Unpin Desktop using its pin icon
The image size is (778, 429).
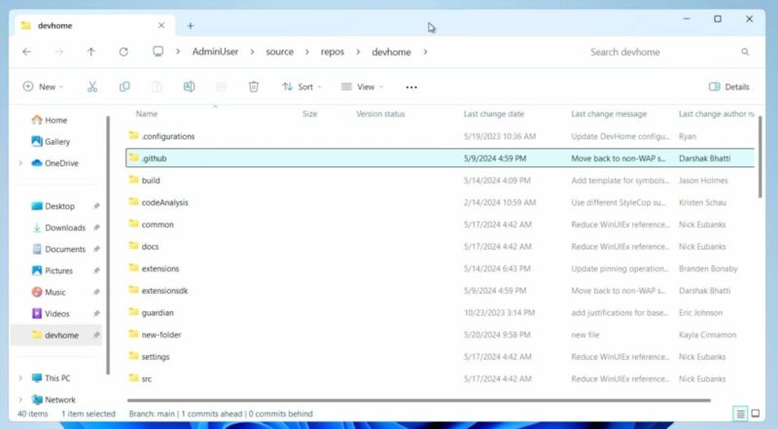coord(96,206)
